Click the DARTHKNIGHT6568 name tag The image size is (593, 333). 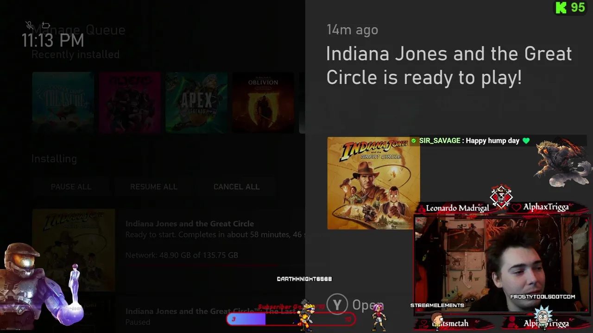pos(304,279)
